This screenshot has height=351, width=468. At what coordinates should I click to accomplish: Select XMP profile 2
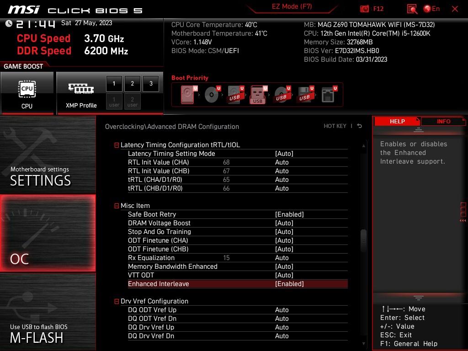click(132, 84)
